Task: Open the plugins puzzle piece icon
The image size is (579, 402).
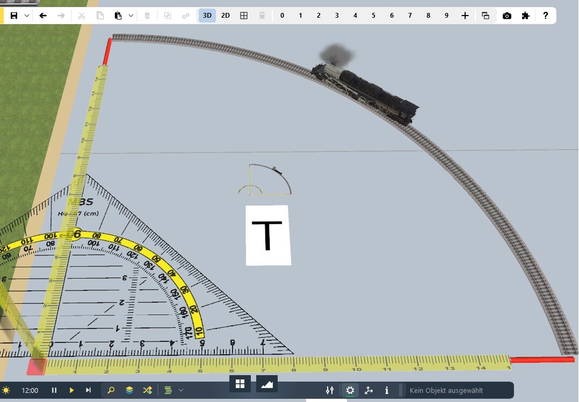Action: point(525,16)
